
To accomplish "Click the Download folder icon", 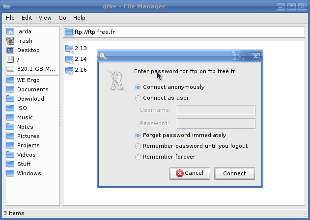I will (10, 99).
